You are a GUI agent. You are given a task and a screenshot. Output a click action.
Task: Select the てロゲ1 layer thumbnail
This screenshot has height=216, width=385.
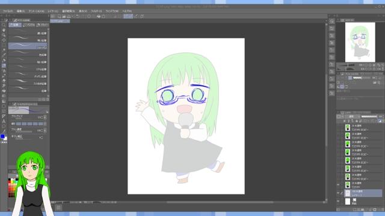point(348,185)
